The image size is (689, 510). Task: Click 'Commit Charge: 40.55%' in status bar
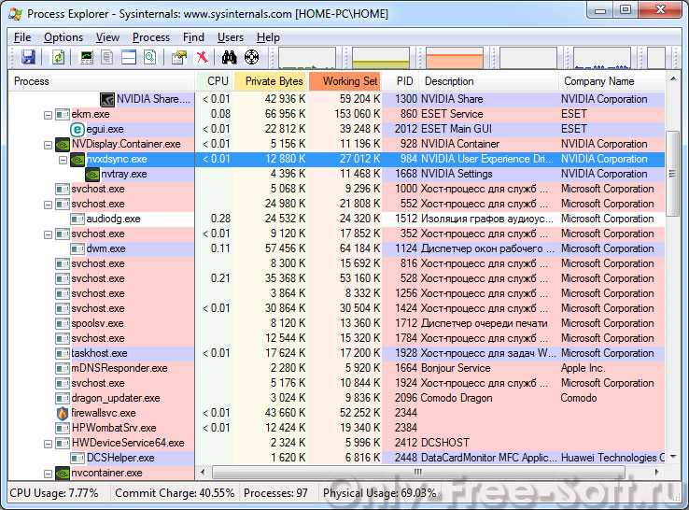pyautogui.click(x=175, y=493)
